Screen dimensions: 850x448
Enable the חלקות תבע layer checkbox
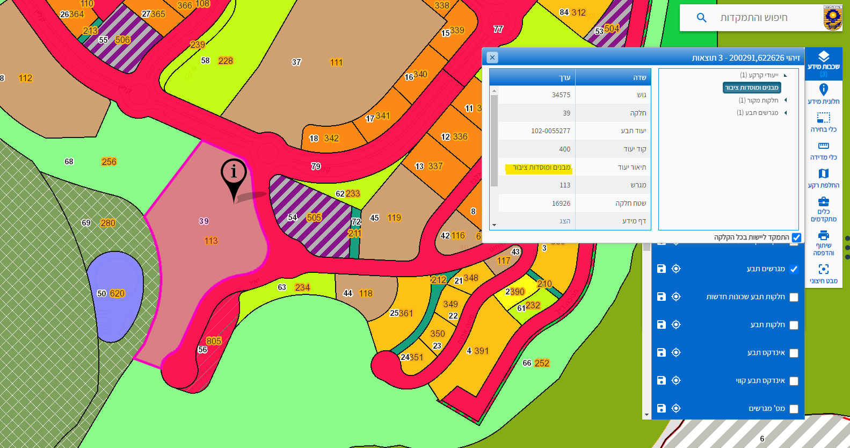pyautogui.click(x=794, y=325)
